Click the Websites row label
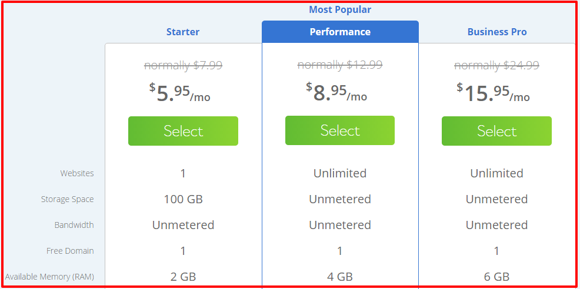This screenshot has height=289, width=580. (x=77, y=173)
